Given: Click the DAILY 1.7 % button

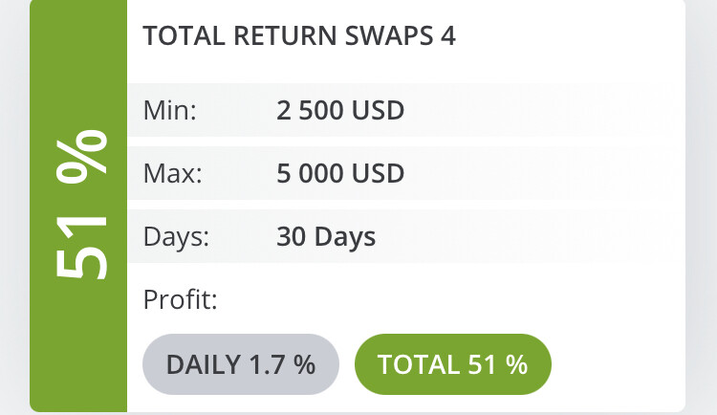Looking at the screenshot, I should (241, 364).
